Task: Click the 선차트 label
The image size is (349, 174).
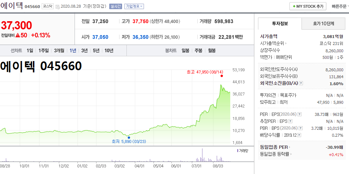Action: point(16,50)
